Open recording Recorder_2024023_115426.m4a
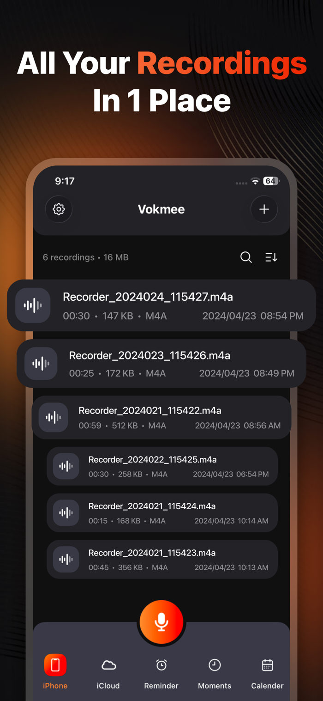Screen dimensions: 323x701 coord(161,364)
